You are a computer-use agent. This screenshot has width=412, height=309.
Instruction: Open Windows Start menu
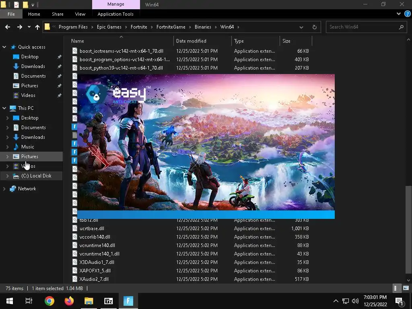[10, 301]
